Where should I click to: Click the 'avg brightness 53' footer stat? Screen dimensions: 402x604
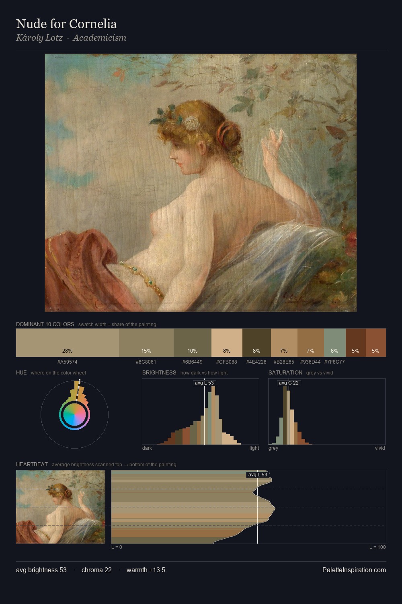tap(41, 570)
